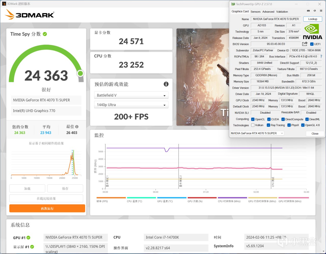Minimize the GPU-Z window
The image size is (326, 254).
296,4
